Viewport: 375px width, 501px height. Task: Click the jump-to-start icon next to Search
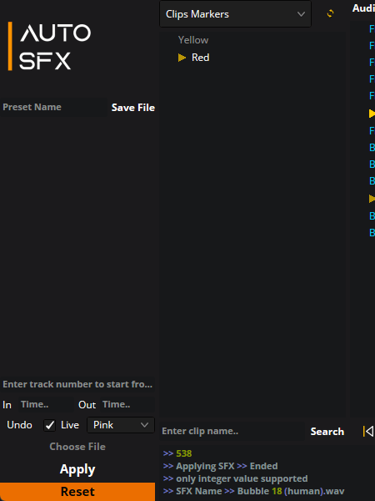[368, 432]
